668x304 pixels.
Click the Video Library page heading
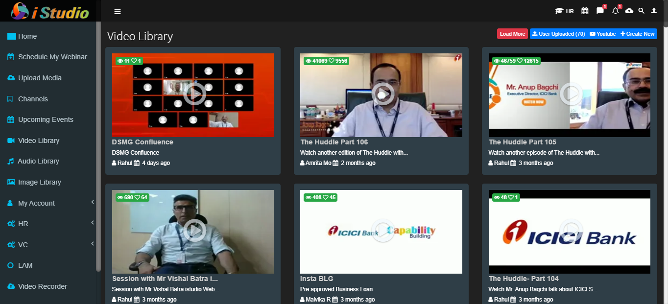pyautogui.click(x=140, y=36)
